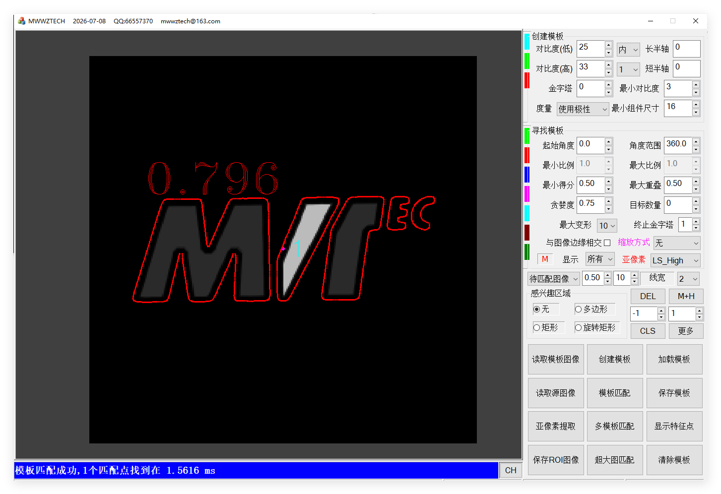Select the 旋转矩形 radio button
The width and height of the screenshot is (721, 494).
pyautogui.click(x=578, y=327)
